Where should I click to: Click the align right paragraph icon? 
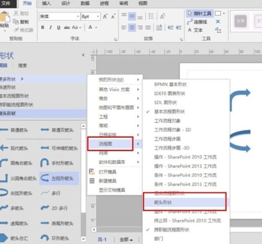click(140, 28)
